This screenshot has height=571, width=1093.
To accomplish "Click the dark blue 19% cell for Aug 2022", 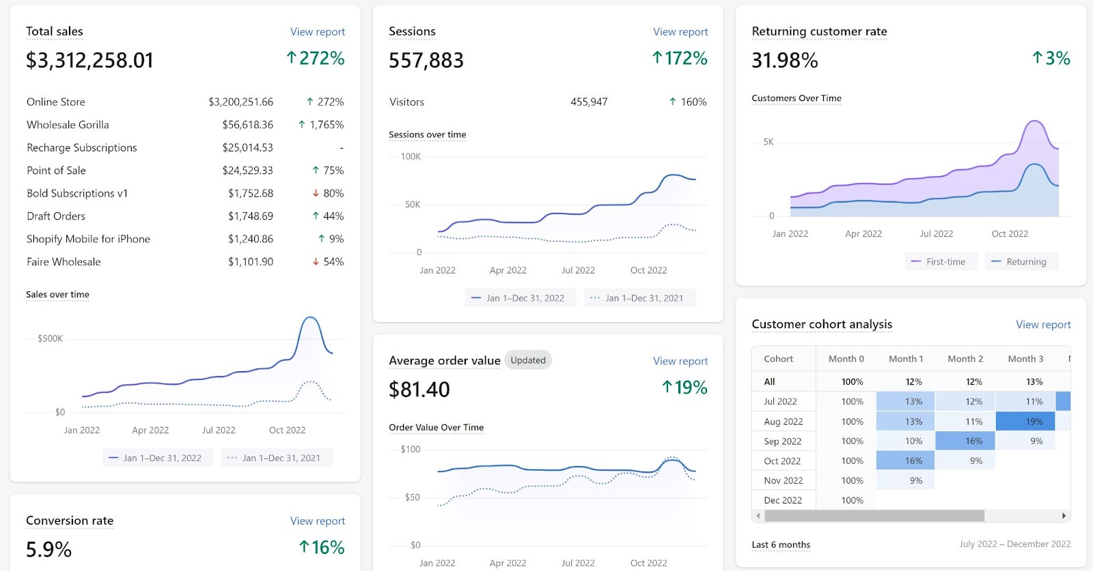I will point(1025,422).
